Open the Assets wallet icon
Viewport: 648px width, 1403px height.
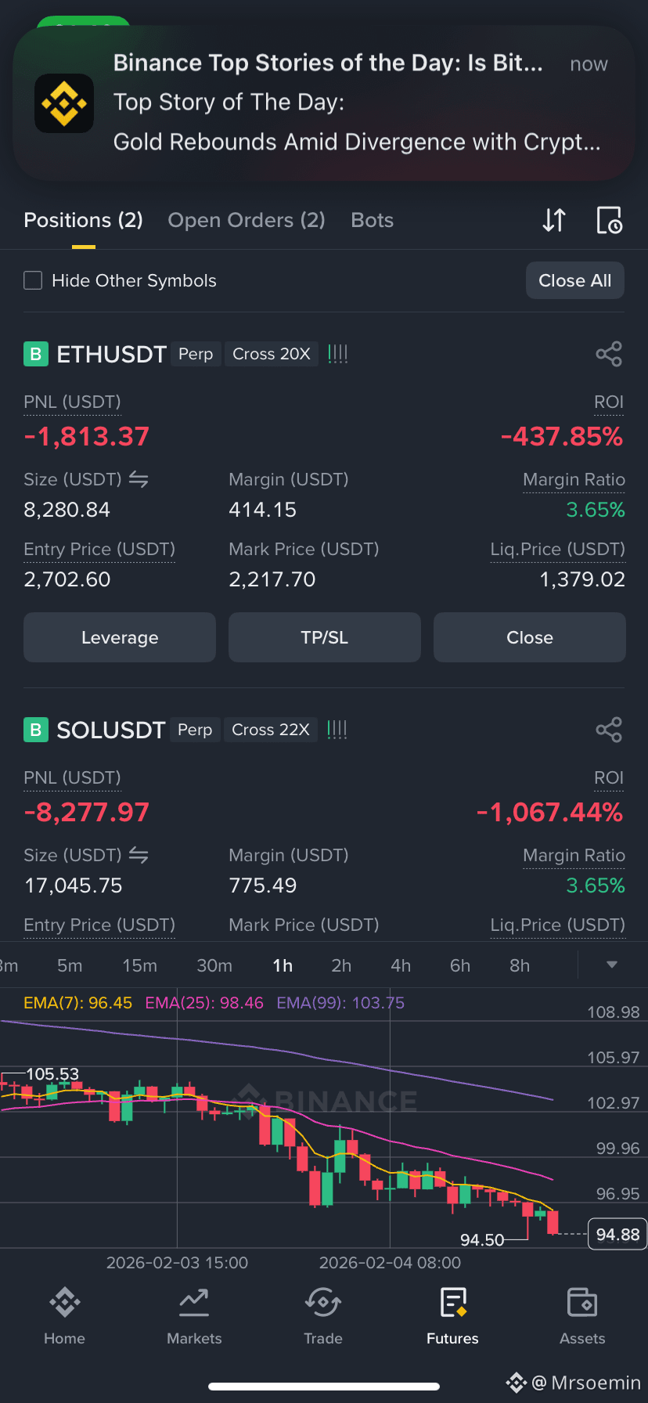[582, 1302]
